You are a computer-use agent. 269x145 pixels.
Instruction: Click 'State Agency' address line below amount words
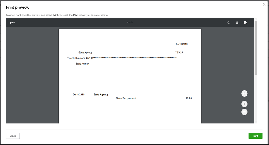tap(82, 63)
